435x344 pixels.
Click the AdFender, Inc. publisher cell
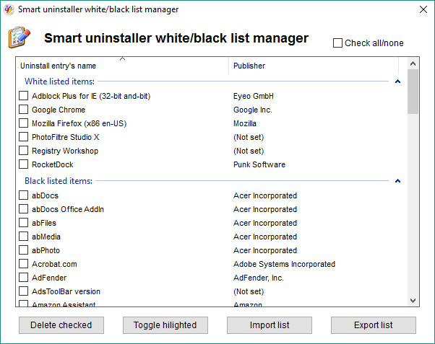point(258,278)
